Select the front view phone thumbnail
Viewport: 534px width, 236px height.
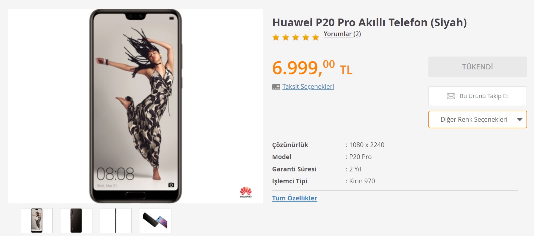(37, 220)
